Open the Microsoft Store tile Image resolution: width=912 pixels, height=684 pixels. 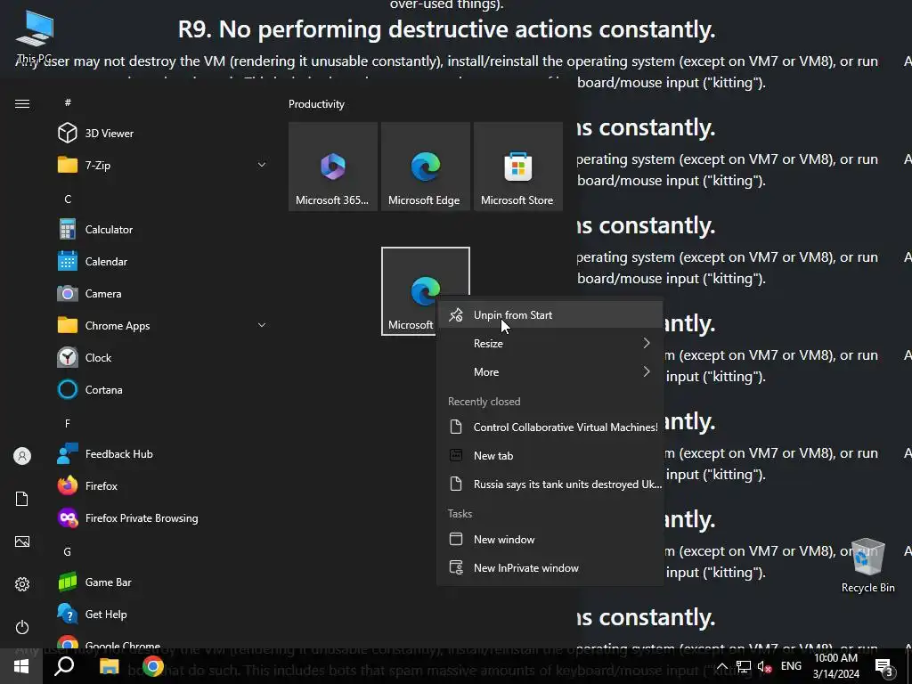518,167
